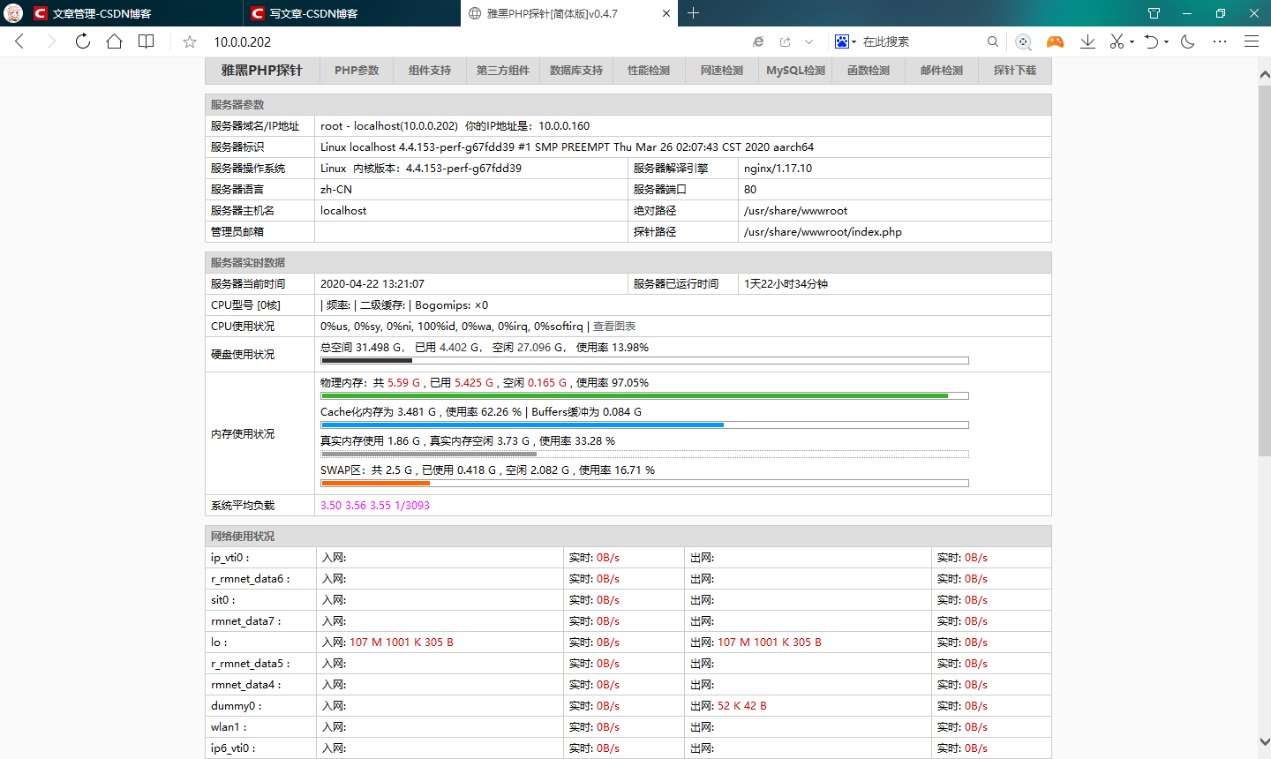The image size is (1271, 759).
Task: Open the undo closed tab dropdown arrow
Action: (1166, 41)
